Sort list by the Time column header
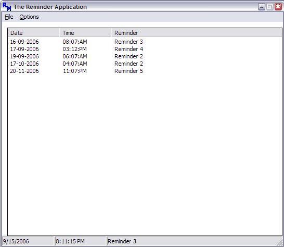This screenshot has height=247, width=284. pos(85,33)
